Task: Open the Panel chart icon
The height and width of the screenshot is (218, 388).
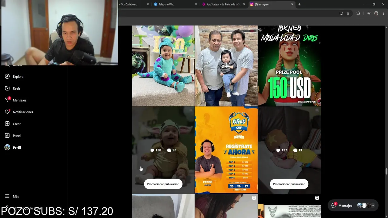Action: [7, 136]
